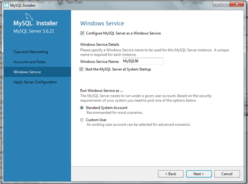Choose the Custom User radio button
This screenshot has width=248, height=184.
pyautogui.click(x=82, y=120)
